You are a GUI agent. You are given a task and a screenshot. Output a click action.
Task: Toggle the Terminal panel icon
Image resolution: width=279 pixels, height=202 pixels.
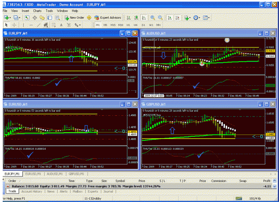50,17
